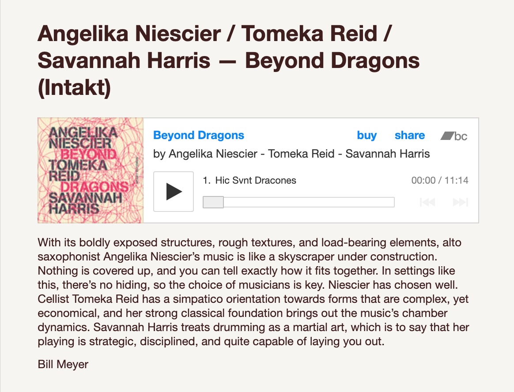
Task: Click track number 1 in the player
Action: (x=207, y=180)
